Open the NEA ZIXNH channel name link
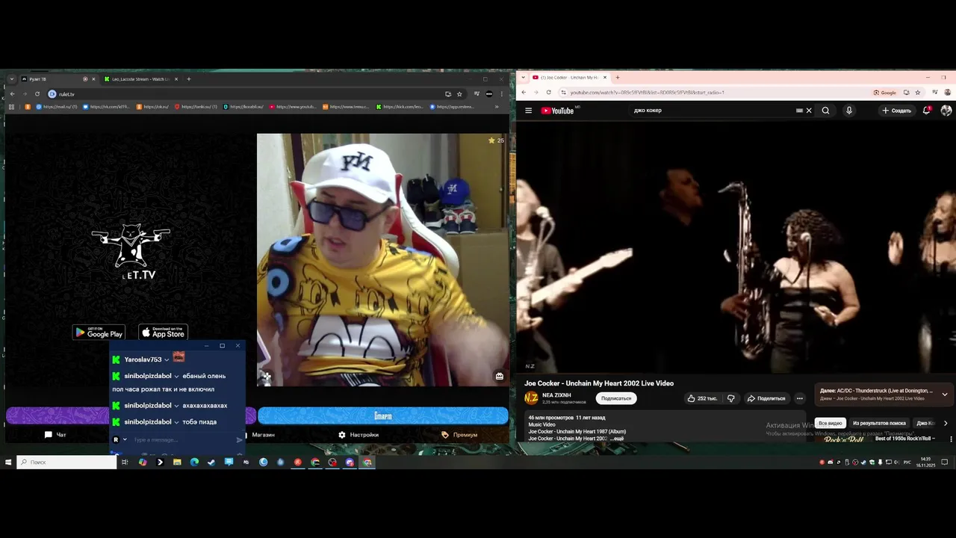 [556, 395]
